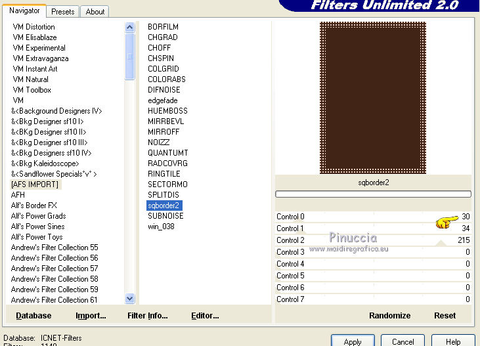Select Andrew's Filter Collection 61
This screenshot has height=346, width=480.
(x=54, y=300)
